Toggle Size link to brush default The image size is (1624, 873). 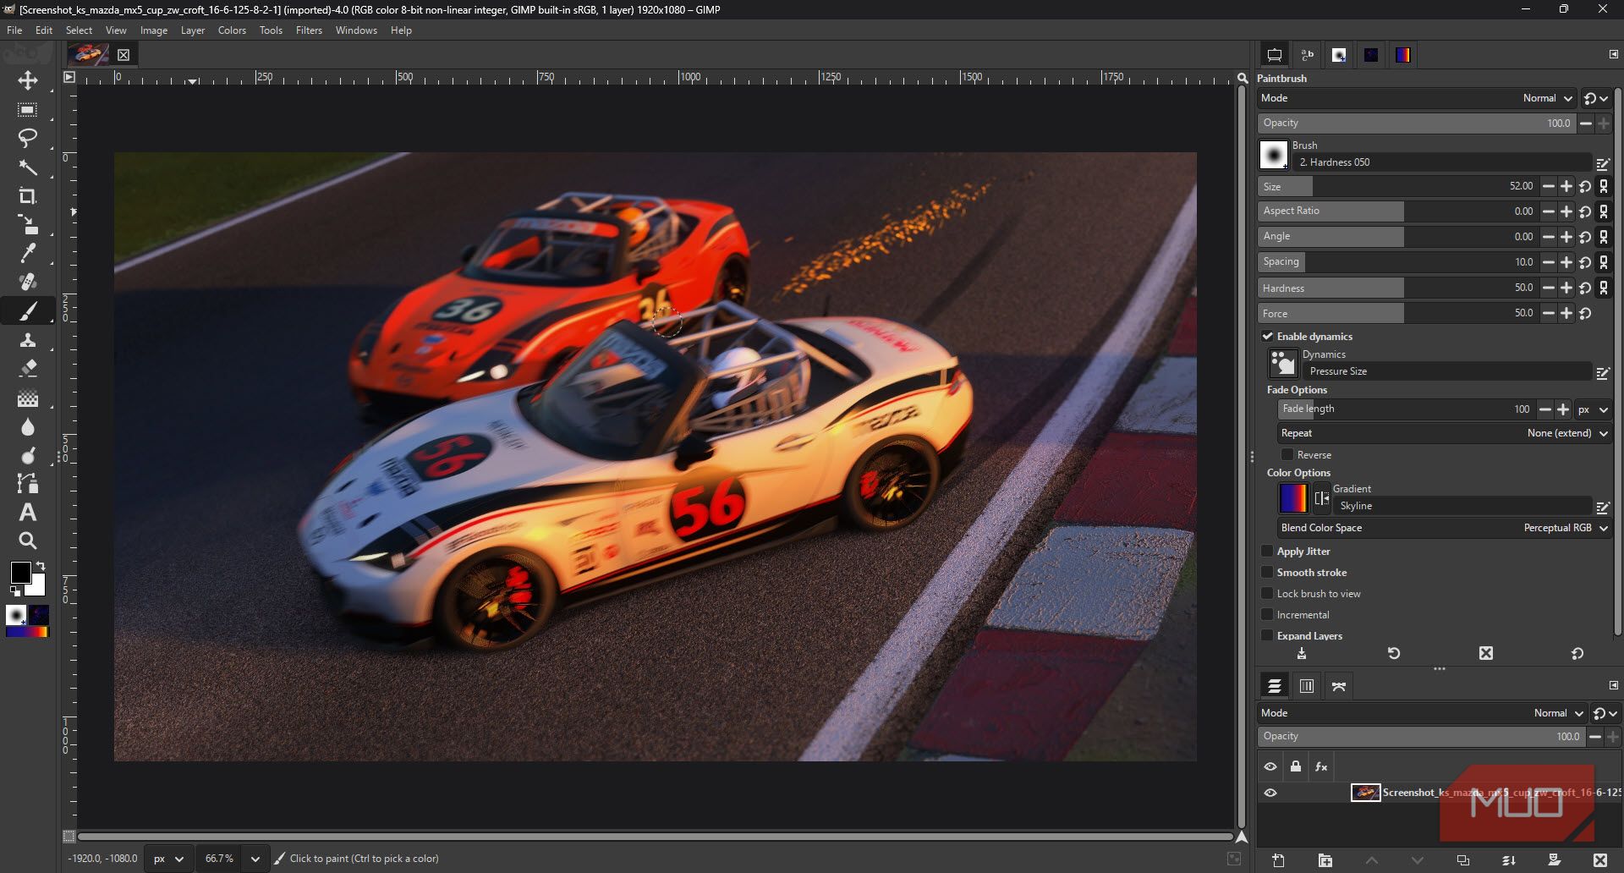(x=1604, y=186)
